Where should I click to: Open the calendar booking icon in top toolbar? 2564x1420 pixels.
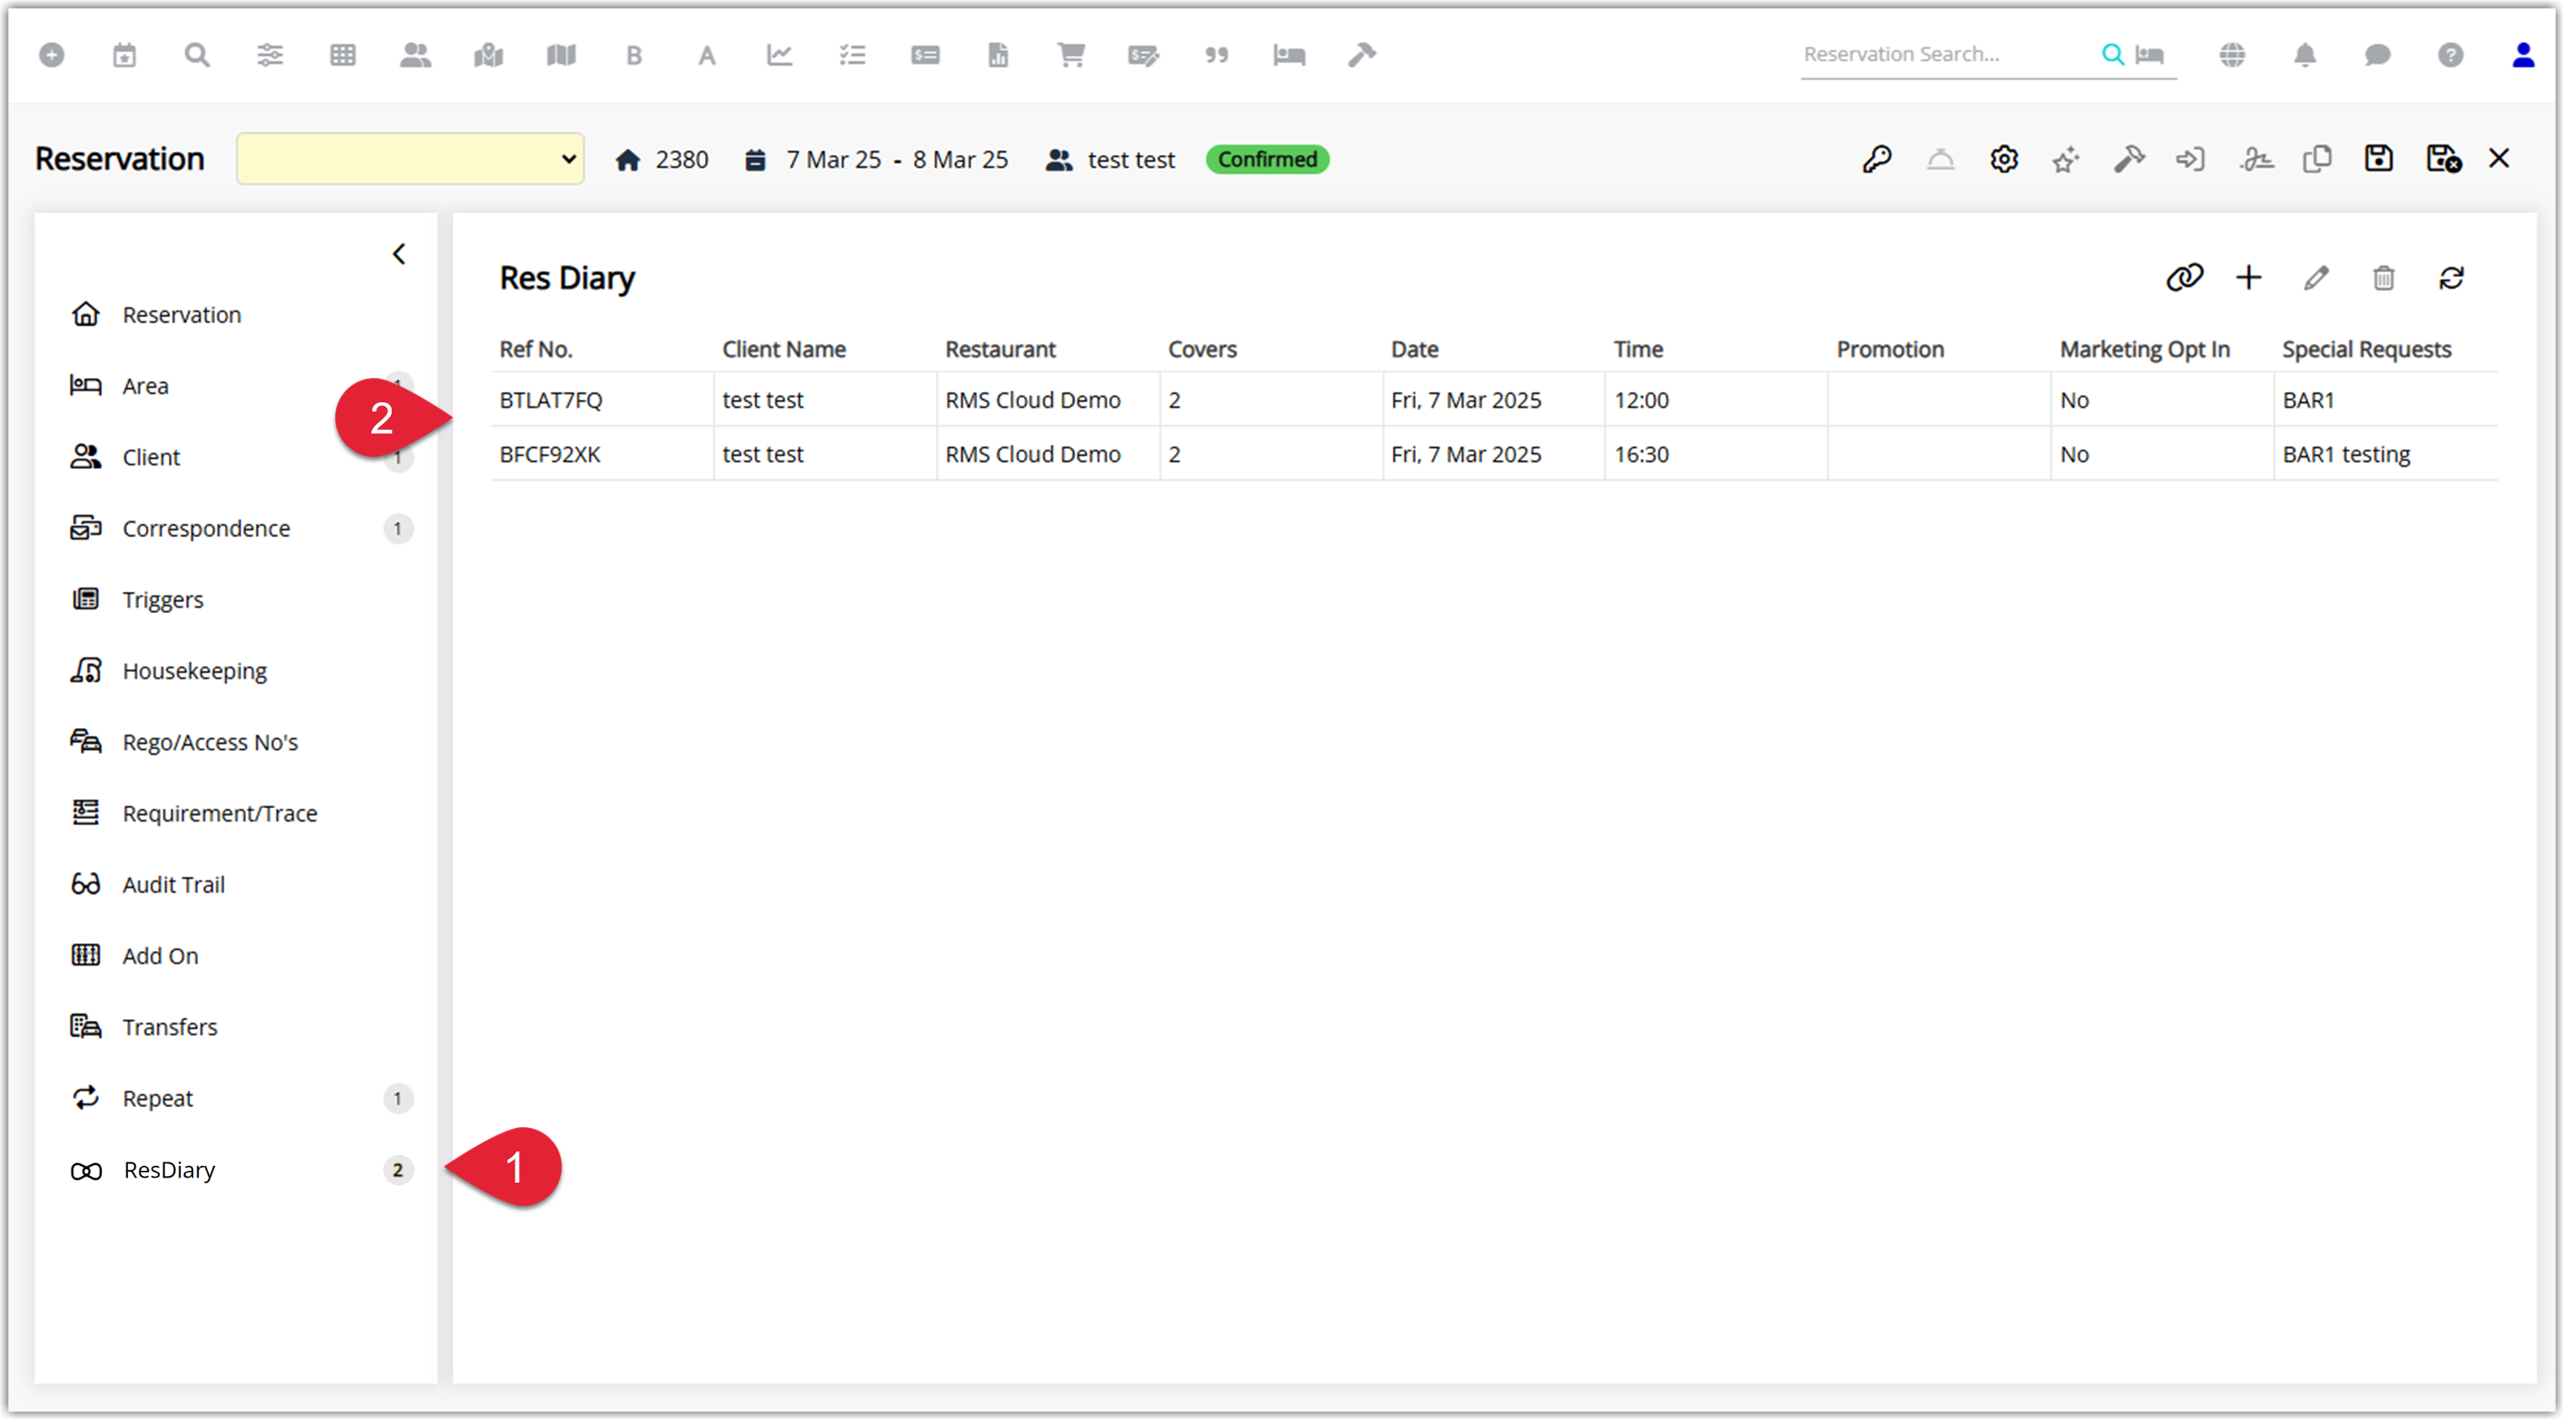coord(125,55)
